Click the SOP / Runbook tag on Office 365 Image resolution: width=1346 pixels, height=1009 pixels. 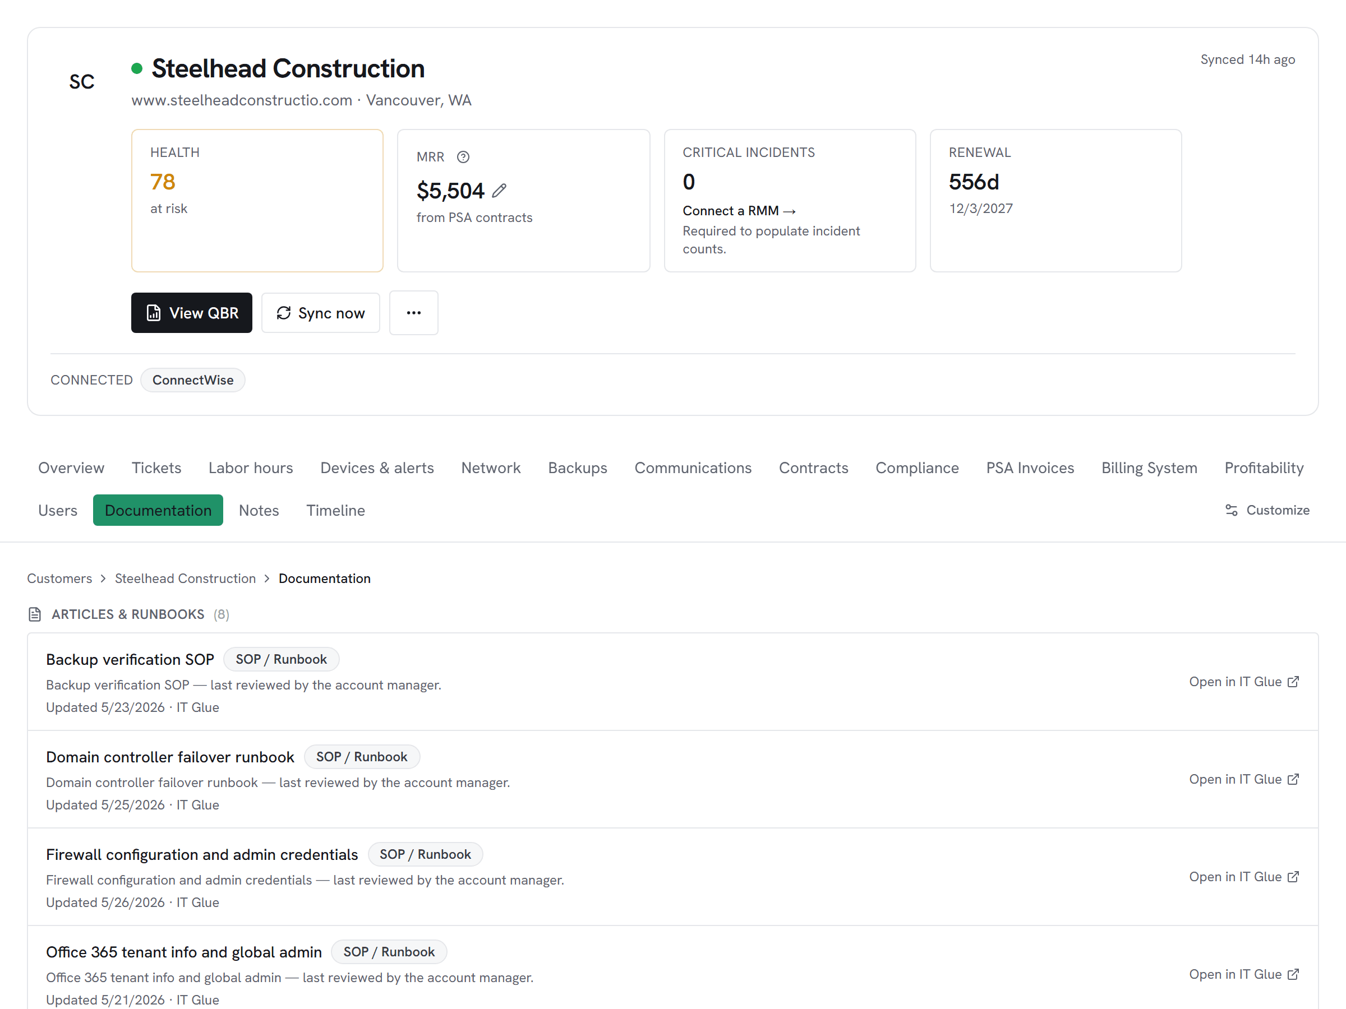(389, 952)
